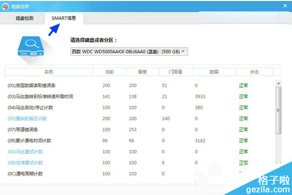
Task: Close the 磁盘检测 window
Action: point(285,6)
